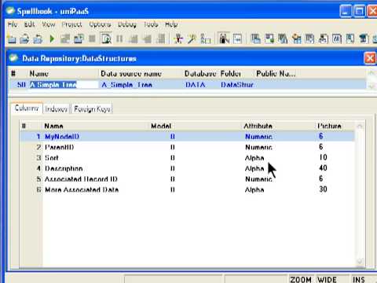
Task: Click picture value 40 for Description
Action: coord(323,168)
